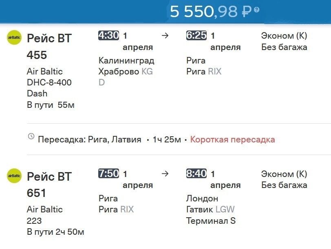331x249 pixels.
Task: Click Без багажа under flight BT 651
Action: tap(284, 185)
